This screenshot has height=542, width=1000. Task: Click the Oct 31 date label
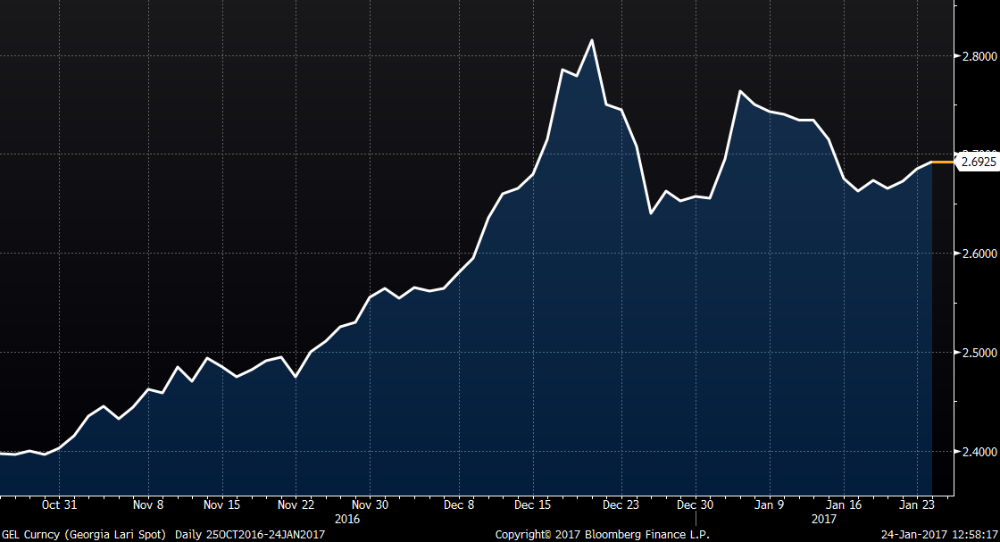pyautogui.click(x=60, y=504)
